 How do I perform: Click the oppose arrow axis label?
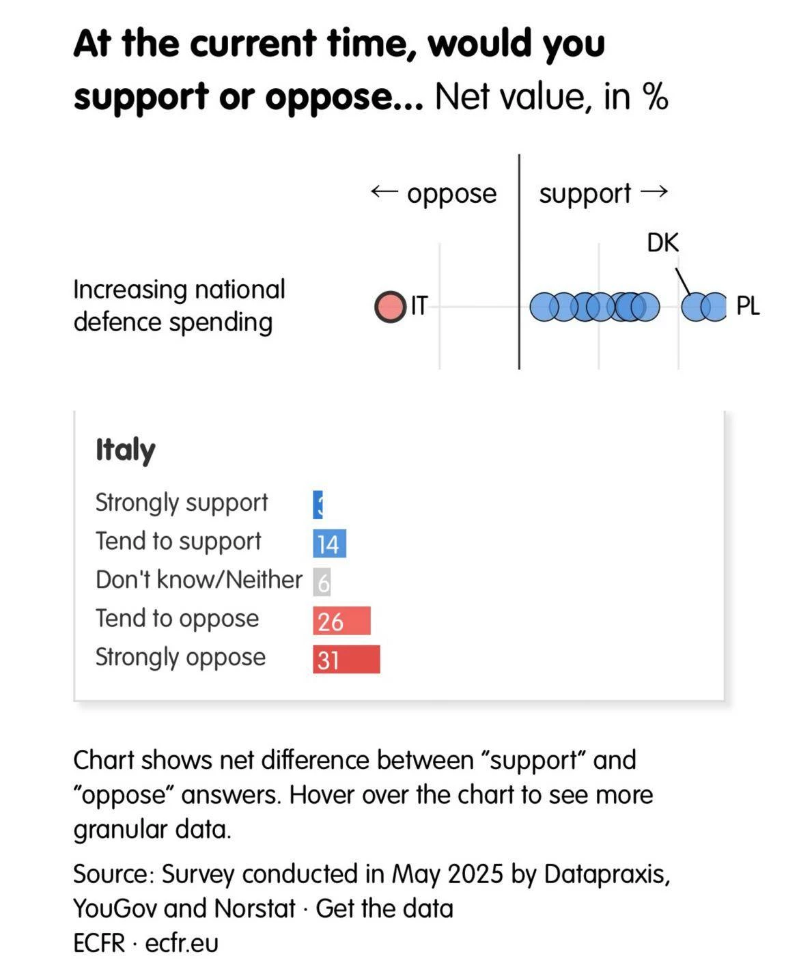coord(434,193)
